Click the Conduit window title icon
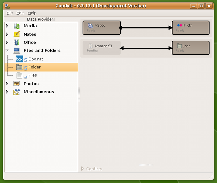Image resolution: width=217 pixels, height=183 pixels. 7,6
